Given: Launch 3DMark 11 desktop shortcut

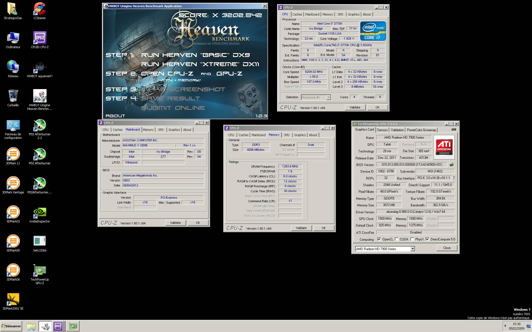Looking at the screenshot, I should click(13, 156).
